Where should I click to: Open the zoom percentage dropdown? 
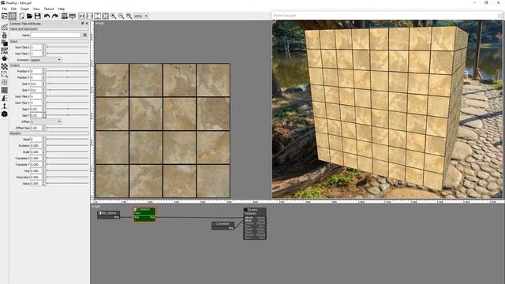pyautogui.click(x=141, y=16)
